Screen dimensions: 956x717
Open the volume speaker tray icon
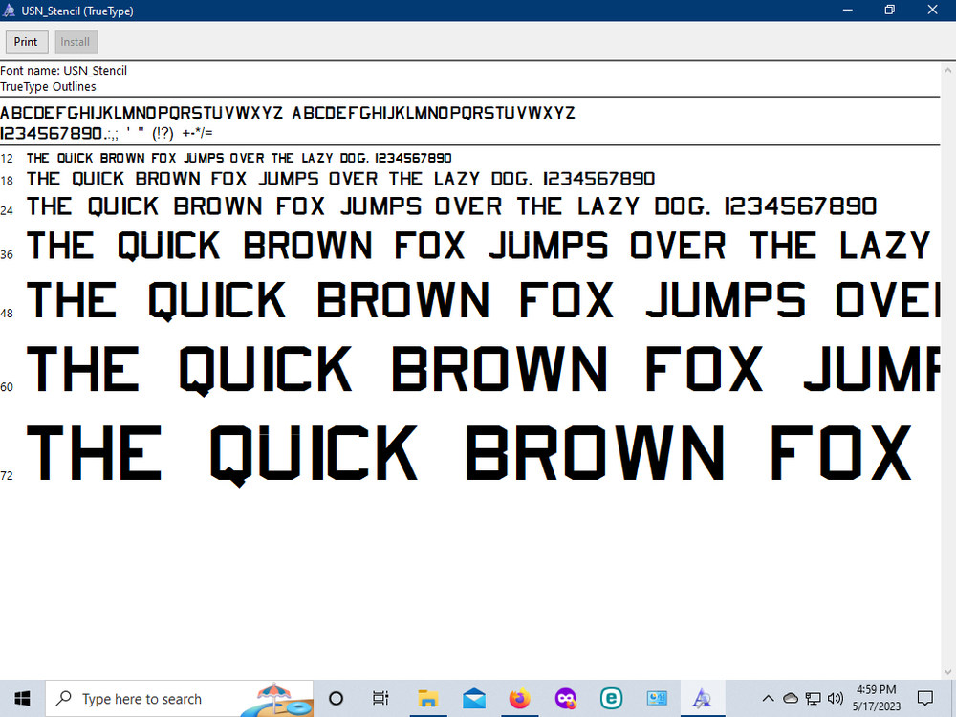836,699
